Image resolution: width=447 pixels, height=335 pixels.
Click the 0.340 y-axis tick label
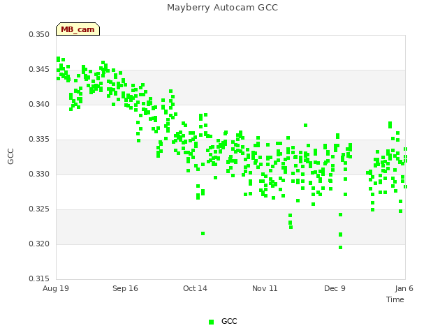click(x=39, y=104)
